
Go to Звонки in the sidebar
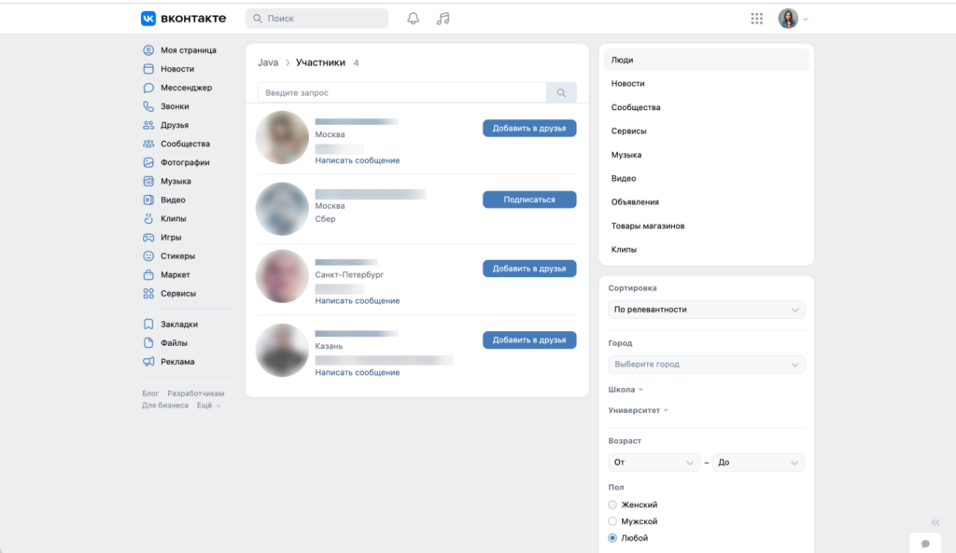pos(175,106)
